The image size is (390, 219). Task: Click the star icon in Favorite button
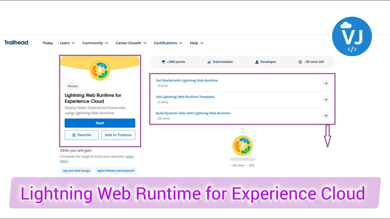click(x=74, y=135)
